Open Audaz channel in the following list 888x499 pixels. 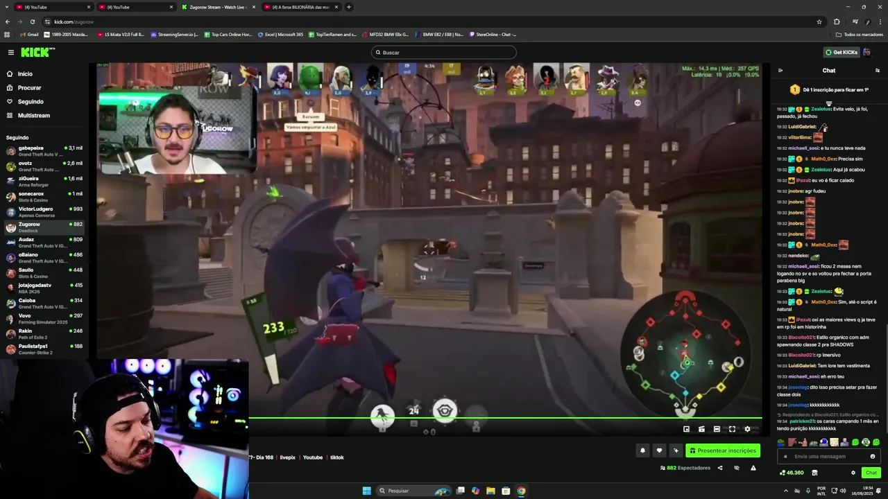pyautogui.click(x=44, y=242)
